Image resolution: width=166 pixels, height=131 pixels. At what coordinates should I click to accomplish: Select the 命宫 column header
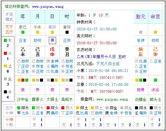click(x=155, y=17)
